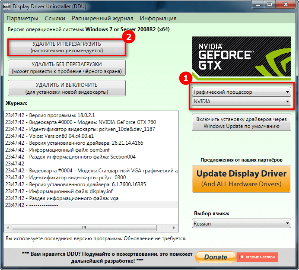Click УДАЛИТЬ И ВЫКЛЮЧИТЬ button

pyautogui.click(x=67, y=88)
